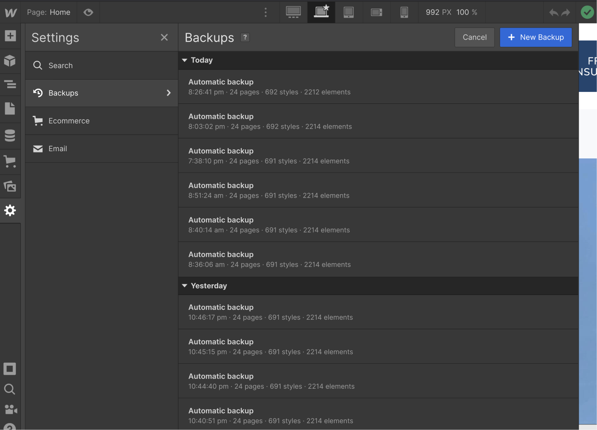Click the Cancel button
This screenshot has width=597, height=430.
click(474, 37)
